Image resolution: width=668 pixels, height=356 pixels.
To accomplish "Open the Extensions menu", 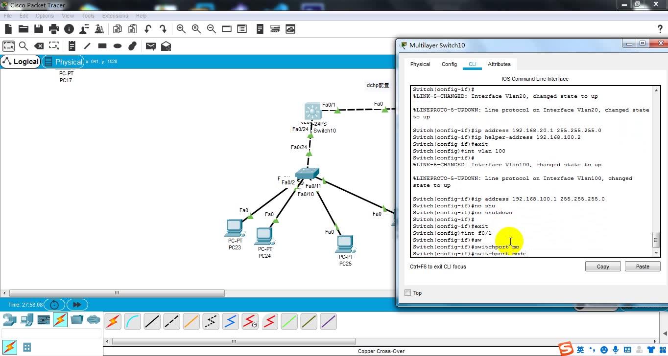I will coord(115,16).
